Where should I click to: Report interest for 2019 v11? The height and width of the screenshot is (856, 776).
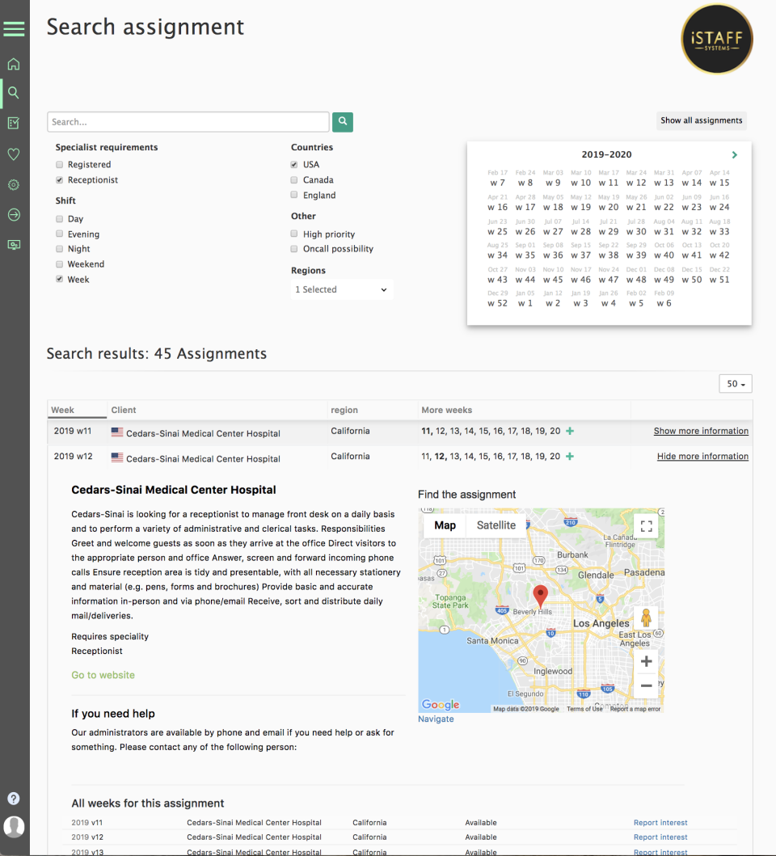(660, 823)
